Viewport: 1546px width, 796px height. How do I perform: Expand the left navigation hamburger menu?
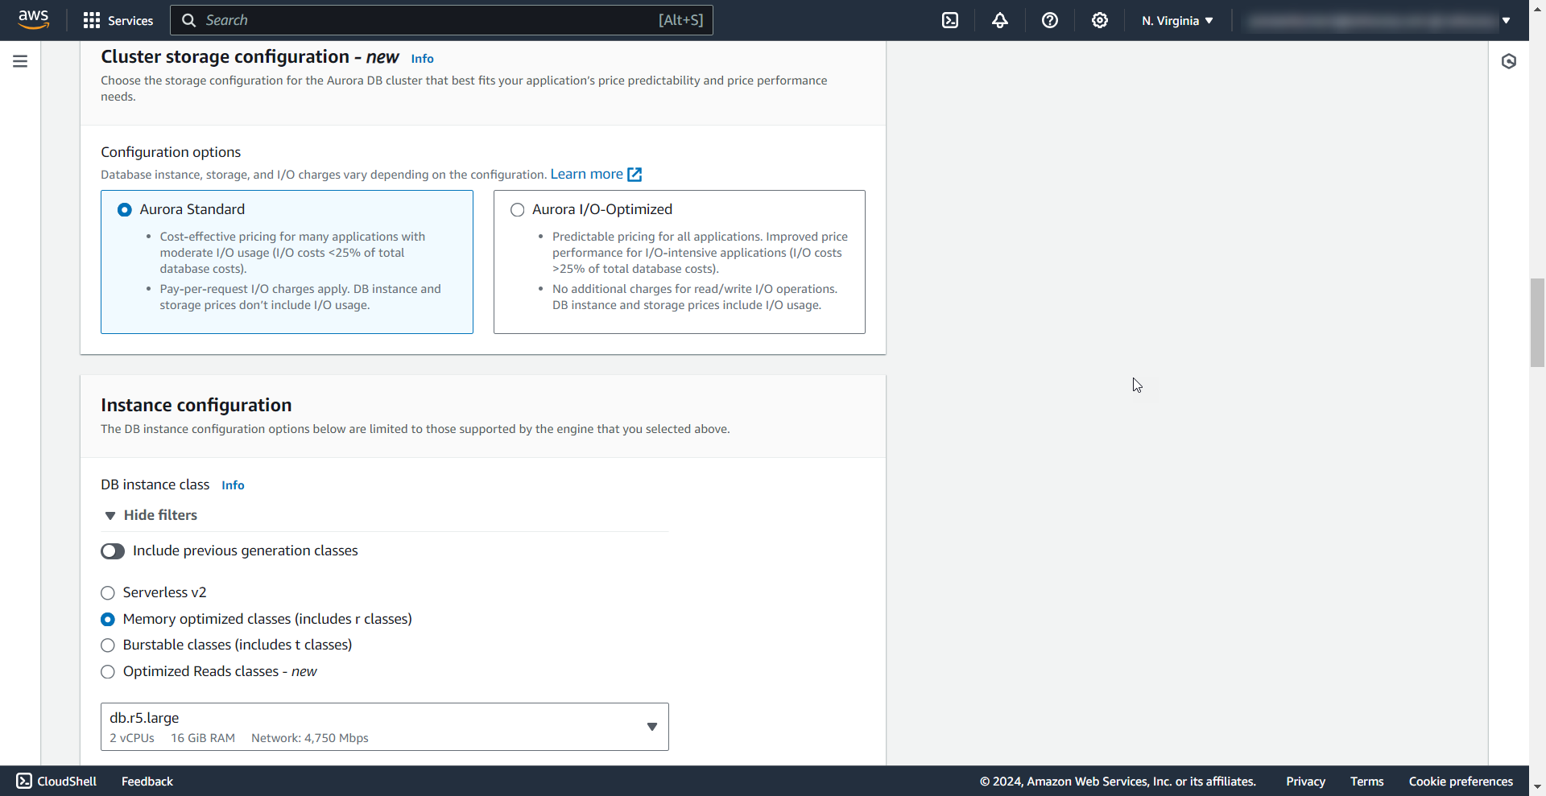20,61
